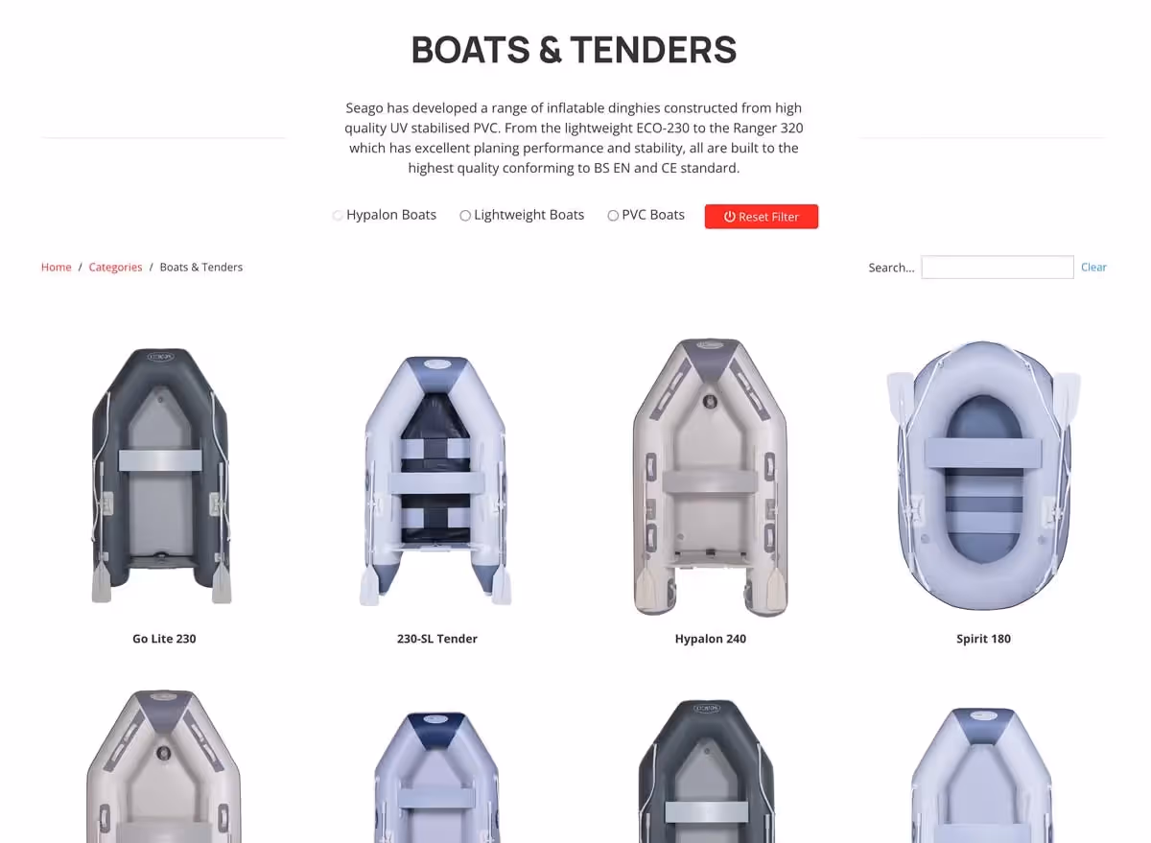Open the 230-SL Tender boat image
This screenshot has height=843, width=1151.
[435, 480]
